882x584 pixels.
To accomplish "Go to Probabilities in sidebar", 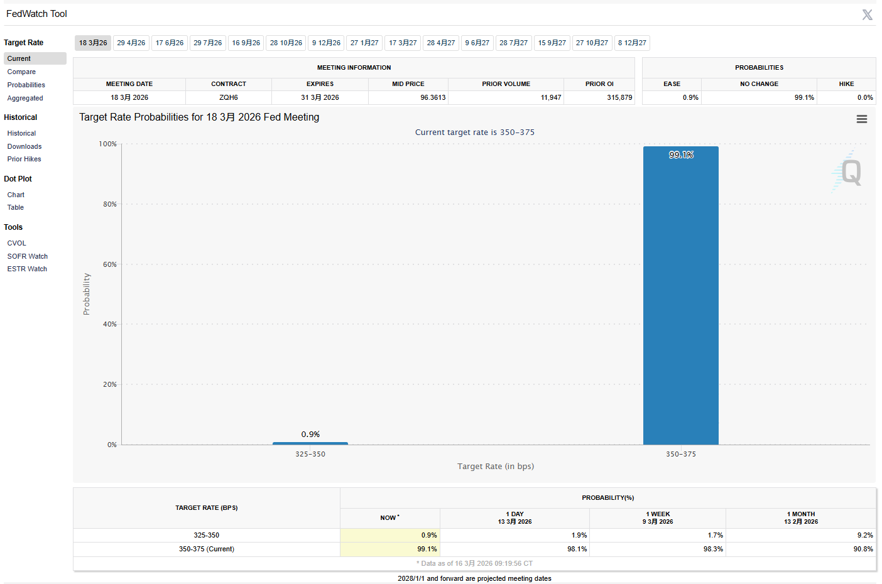I will [26, 85].
